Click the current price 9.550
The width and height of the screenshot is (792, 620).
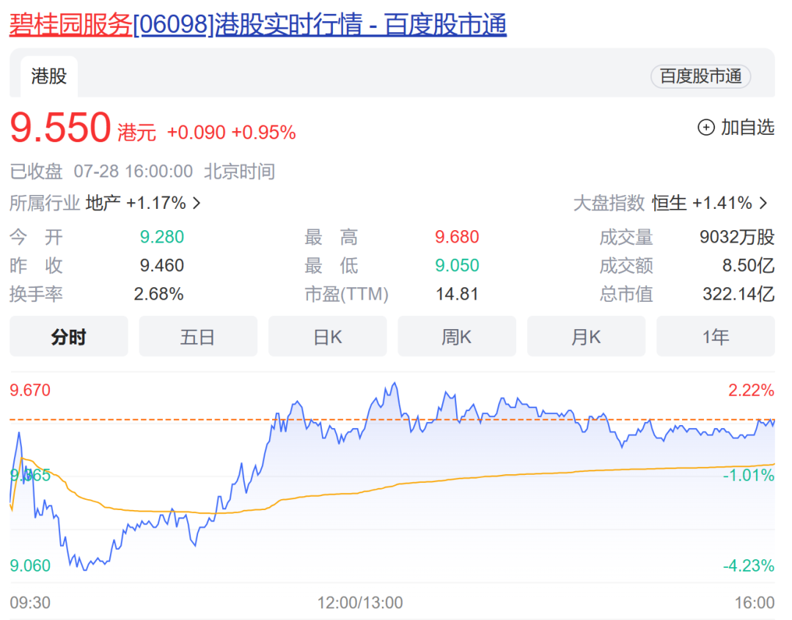[x=60, y=128]
